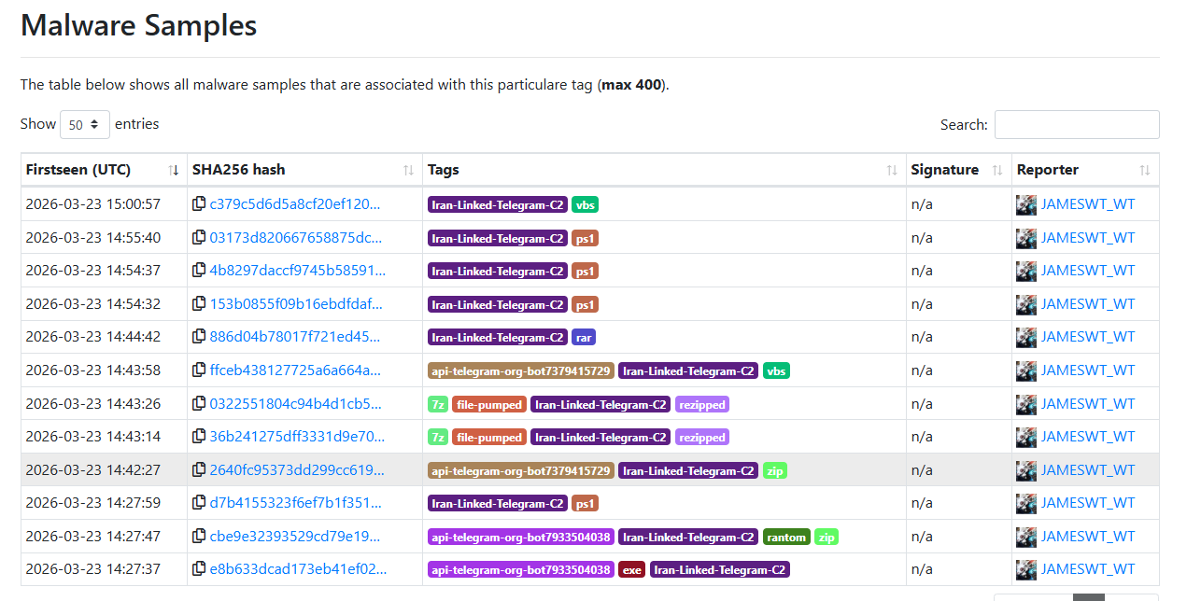This screenshot has width=1201, height=601.
Task: Open sample hash 2640fc95373dd299cc619...
Action: click(x=297, y=470)
